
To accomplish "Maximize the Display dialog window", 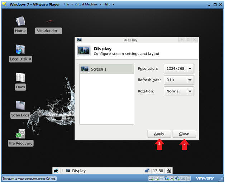I will pyautogui.click(x=188, y=40).
